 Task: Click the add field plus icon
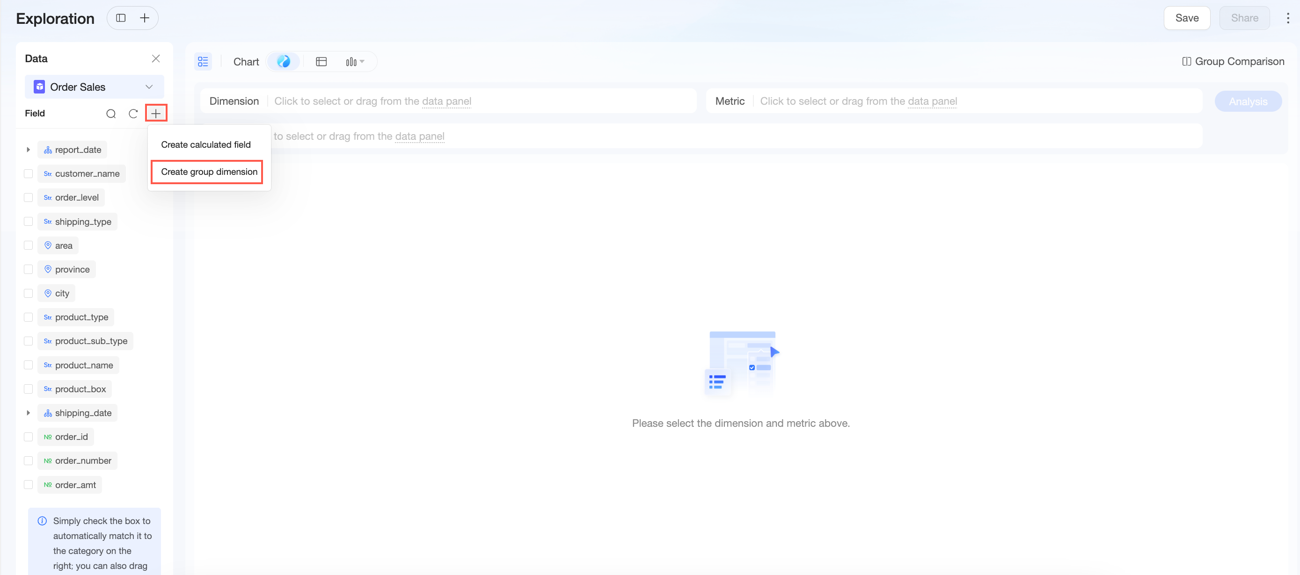coord(156,114)
